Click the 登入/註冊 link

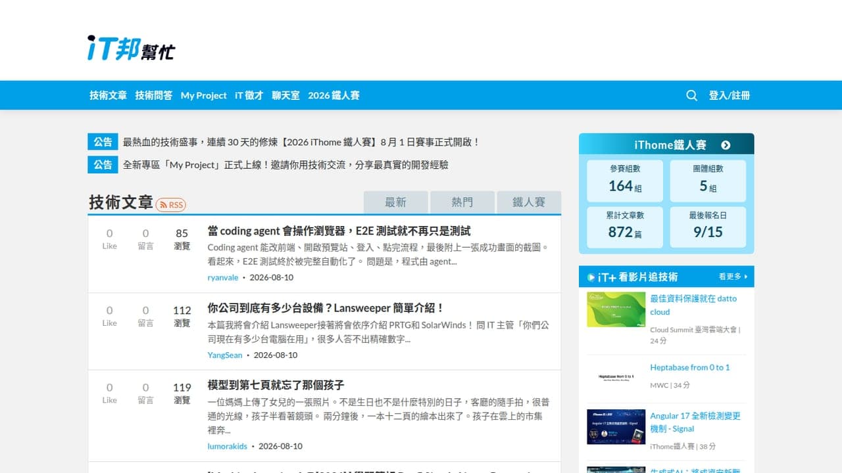(730, 95)
